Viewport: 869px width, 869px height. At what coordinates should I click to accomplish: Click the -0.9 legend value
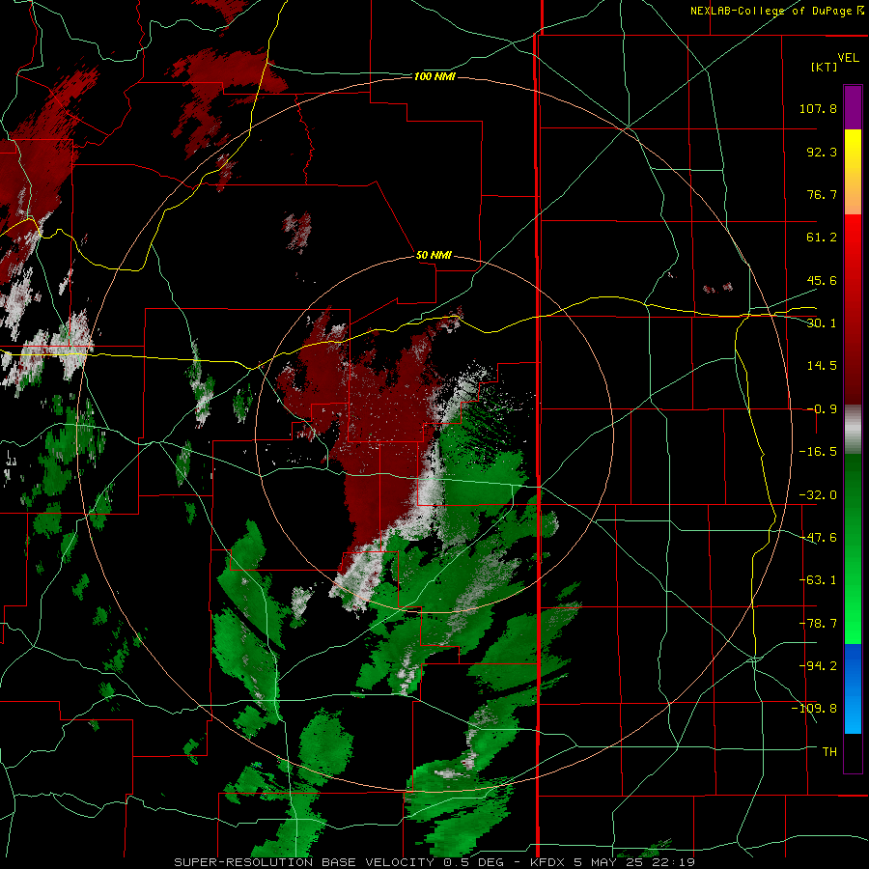(x=822, y=409)
